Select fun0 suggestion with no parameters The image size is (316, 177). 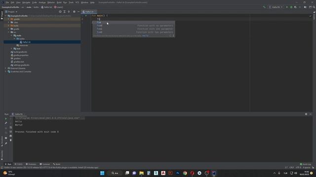click(134, 26)
